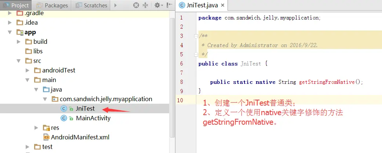Select the src folder icon
The image size is (382, 153).
click(x=29, y=61)
